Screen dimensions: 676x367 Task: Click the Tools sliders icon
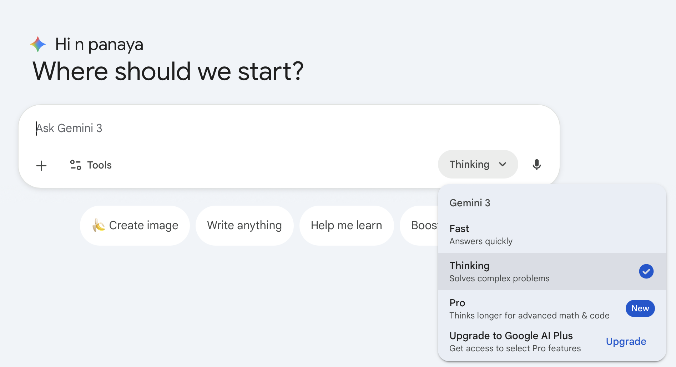(x=76, y=165)
